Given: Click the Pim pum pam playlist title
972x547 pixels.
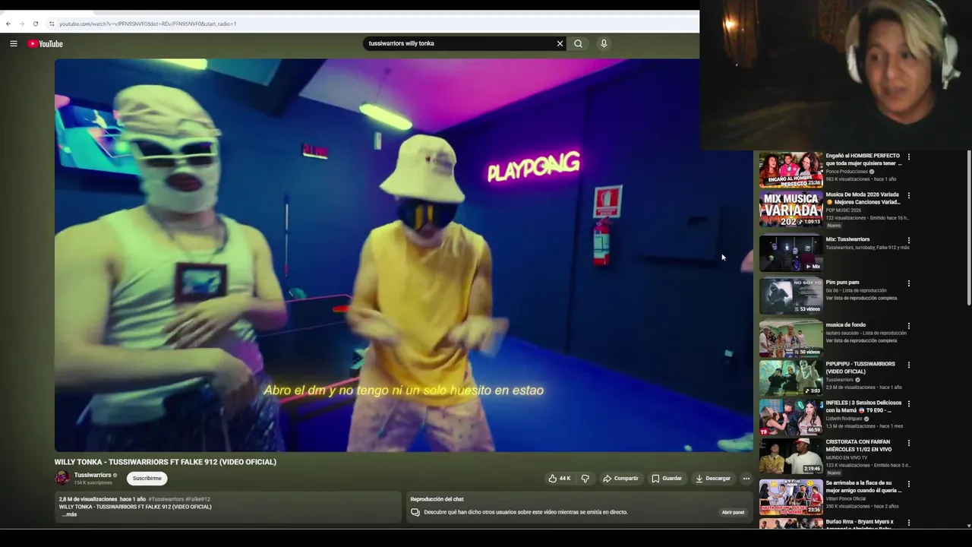Looking at the screenshot, I should pos(842,283).
